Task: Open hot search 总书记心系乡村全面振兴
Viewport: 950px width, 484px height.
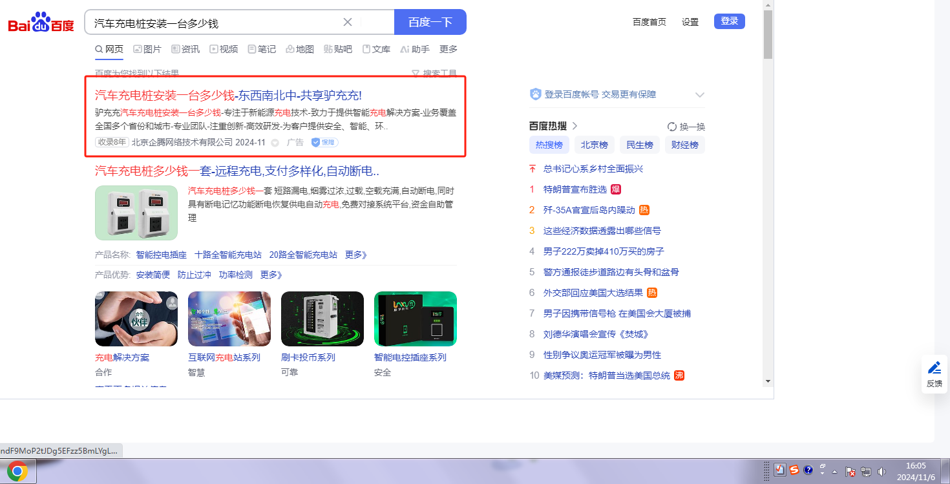Action: point(593,169)
